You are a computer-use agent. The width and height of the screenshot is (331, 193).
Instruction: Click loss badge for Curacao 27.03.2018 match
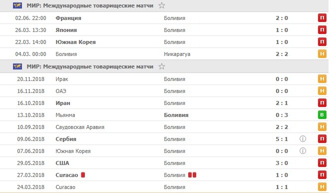pos(322,175)
